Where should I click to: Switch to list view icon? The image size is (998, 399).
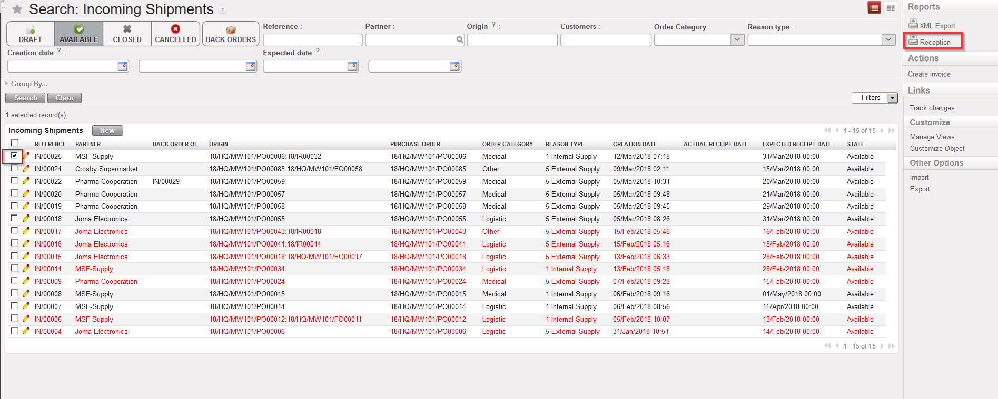pos(874,7)
